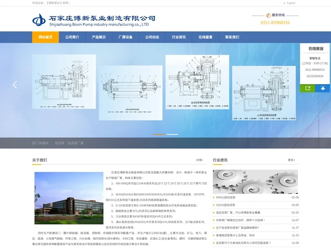Click the 挖泥泵 hot keyword
The width and height of the screenshot is (331, 248).
pos(59,143)
